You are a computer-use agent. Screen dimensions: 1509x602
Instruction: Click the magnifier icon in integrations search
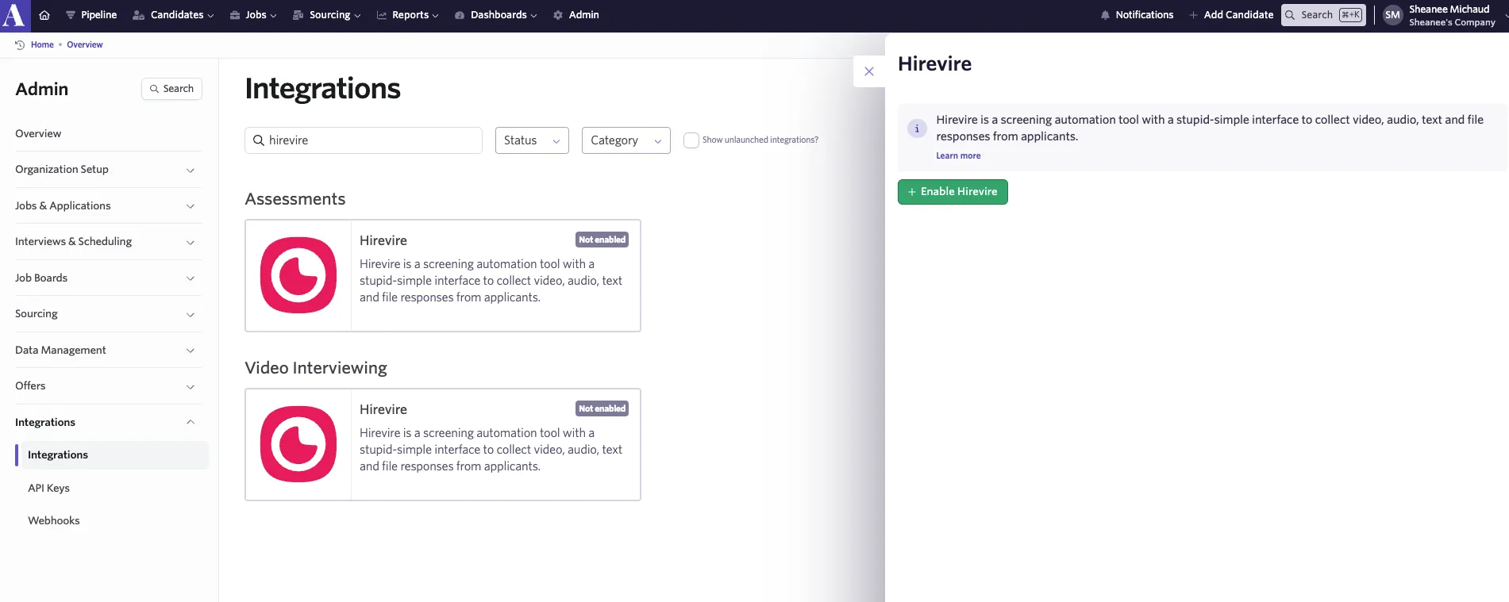point(259,140)
